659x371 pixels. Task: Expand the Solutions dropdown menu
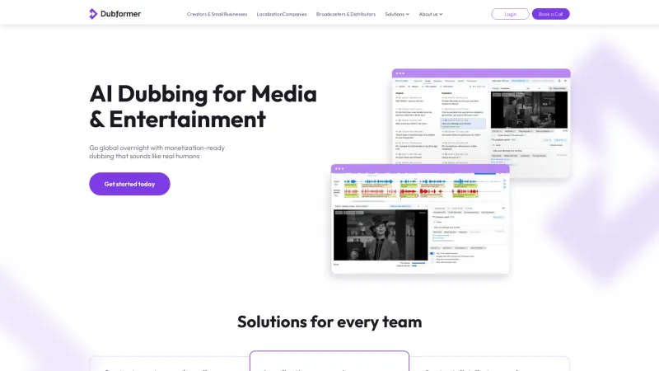pyautogui.click(x=397, y=14)
